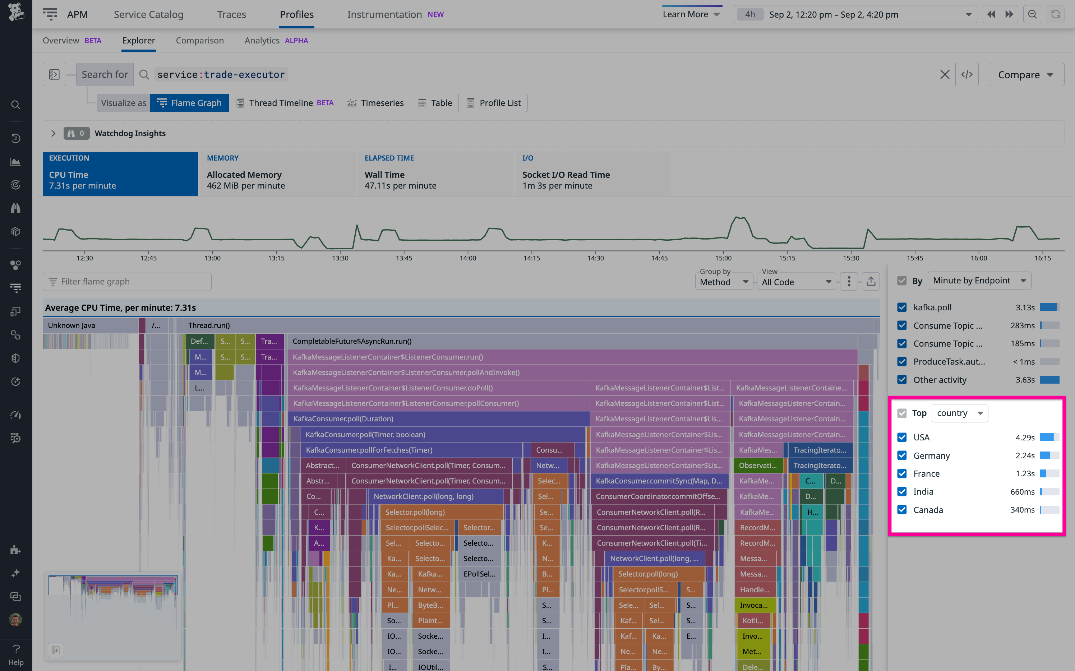Screen dimensions: 1075x671
Task: Open the sidebar search icon
Action: pyautogui.click(x=15, y=105)
